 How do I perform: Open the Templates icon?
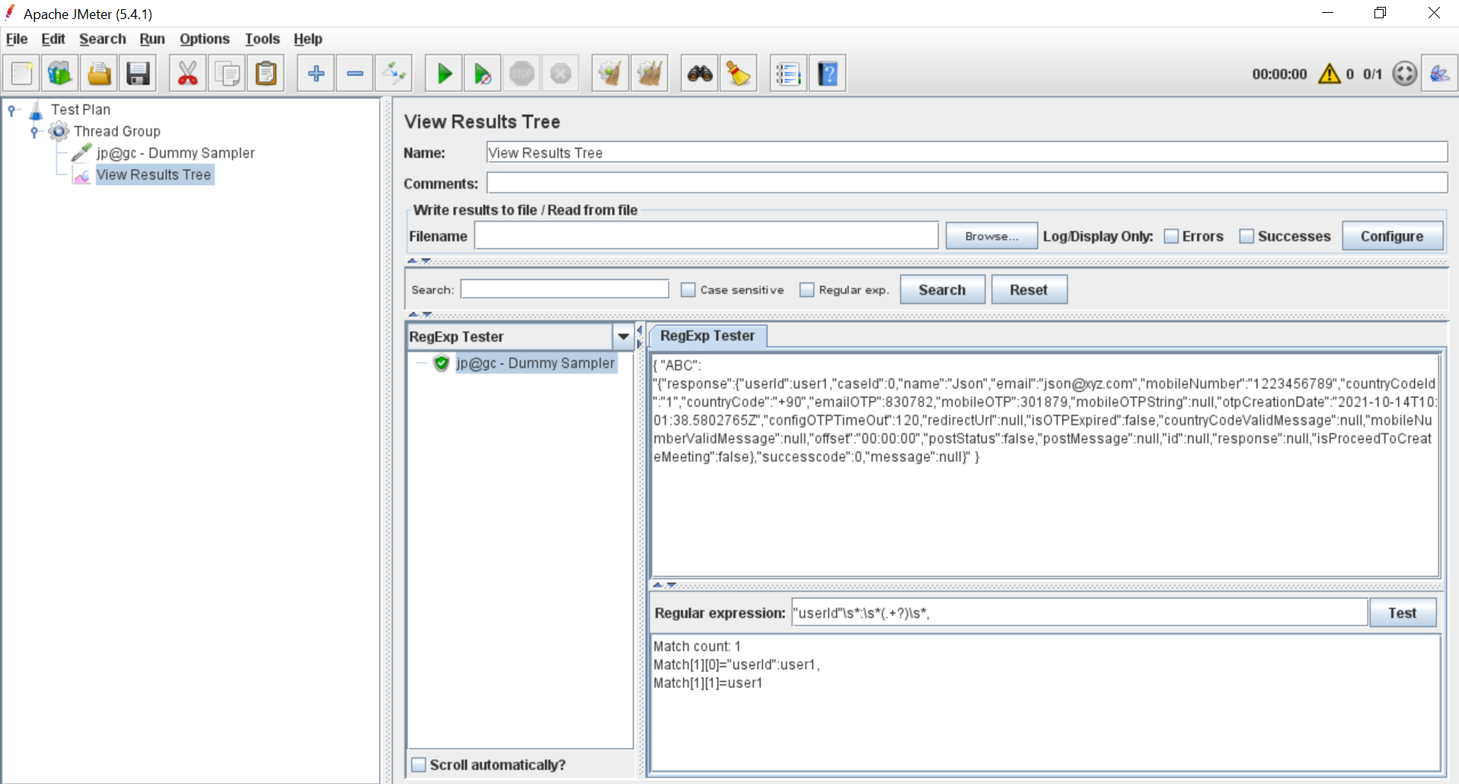[x=60, y=74]
